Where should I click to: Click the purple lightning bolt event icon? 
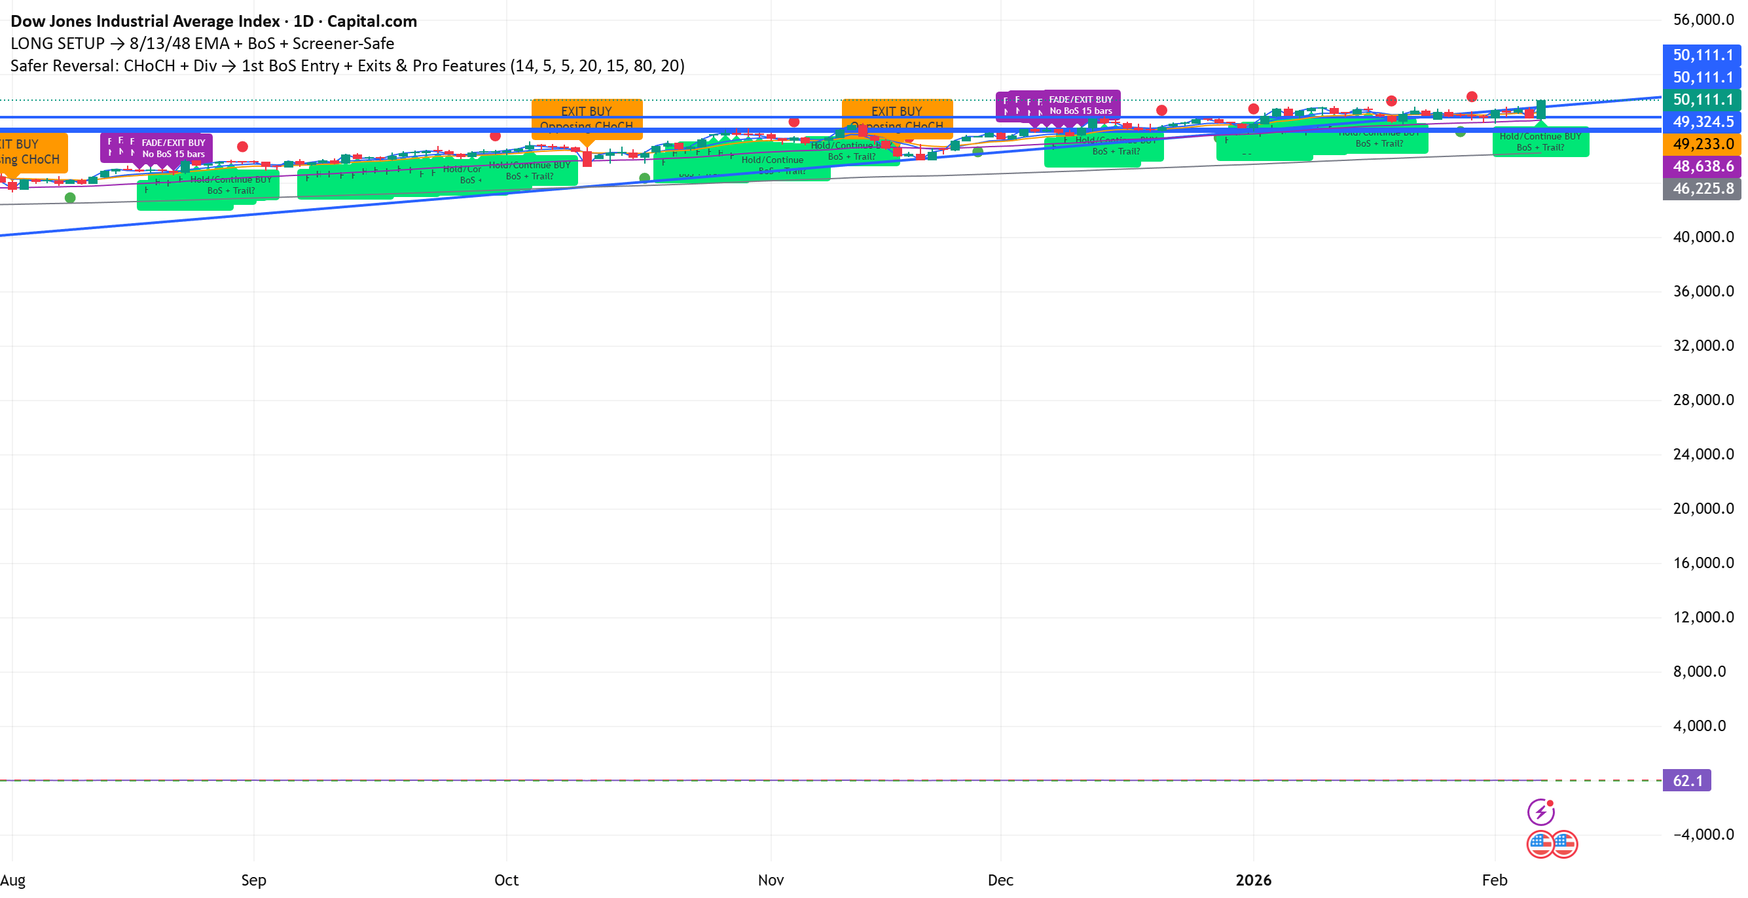coord(1540,811)
